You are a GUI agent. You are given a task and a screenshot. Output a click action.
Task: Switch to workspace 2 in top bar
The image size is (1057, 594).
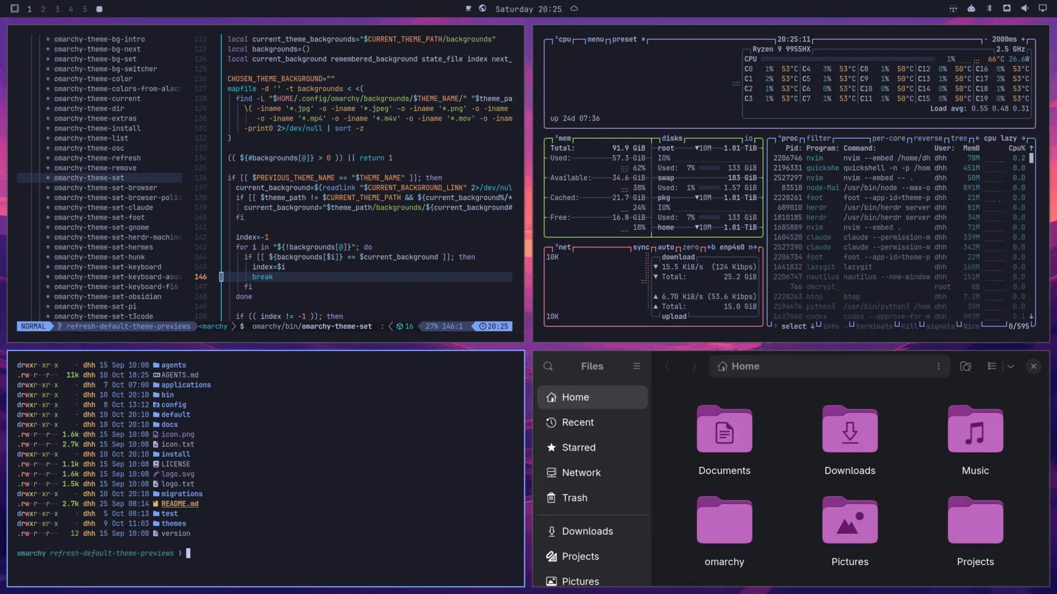point(43,9)
